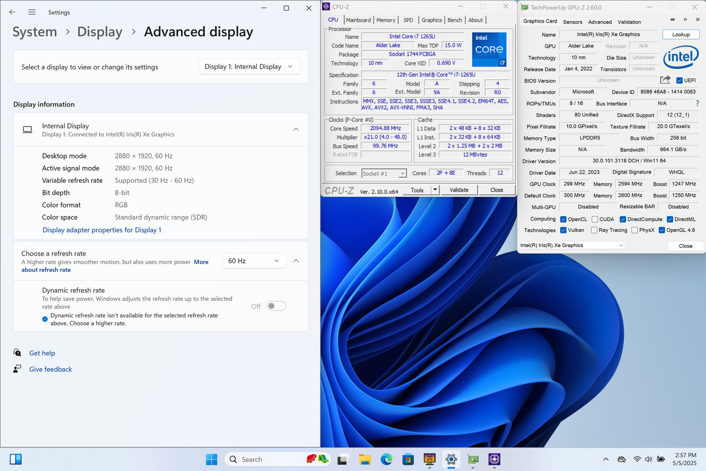The width and height of the screenshot is (706, 471).
Task: Click the GPU-Z refresh icon
Action: tap(685, 19)
